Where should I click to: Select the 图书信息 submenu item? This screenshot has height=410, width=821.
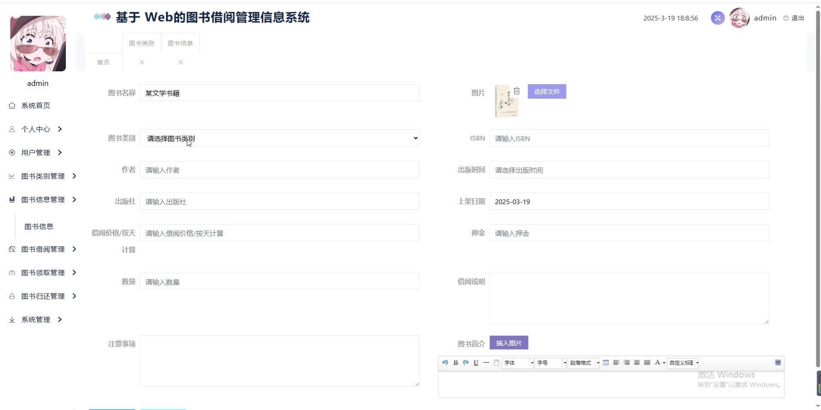(x=39, y=226)
